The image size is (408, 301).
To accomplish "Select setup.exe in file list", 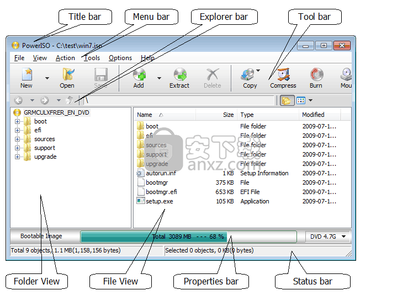I will click(x=159, y=201).
